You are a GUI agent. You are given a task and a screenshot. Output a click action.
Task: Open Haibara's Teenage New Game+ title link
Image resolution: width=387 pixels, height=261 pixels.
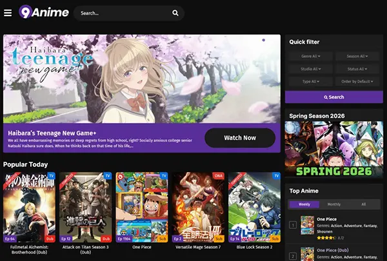[x=52, y=133]
